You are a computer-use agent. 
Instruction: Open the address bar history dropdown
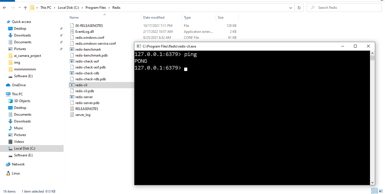[291, 8]
